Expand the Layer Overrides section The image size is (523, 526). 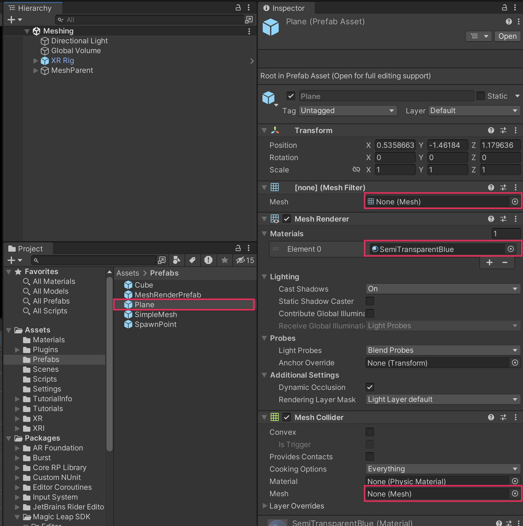(265, 506)
